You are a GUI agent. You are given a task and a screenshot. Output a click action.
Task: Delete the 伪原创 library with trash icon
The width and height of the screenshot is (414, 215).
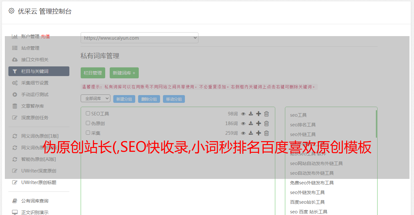click(x=267, y=123)
